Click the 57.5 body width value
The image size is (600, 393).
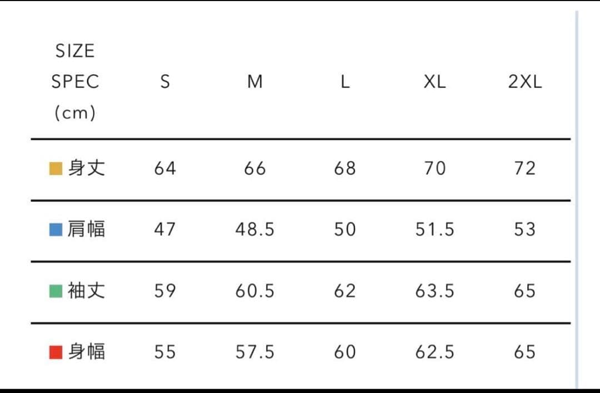point(254,352)
